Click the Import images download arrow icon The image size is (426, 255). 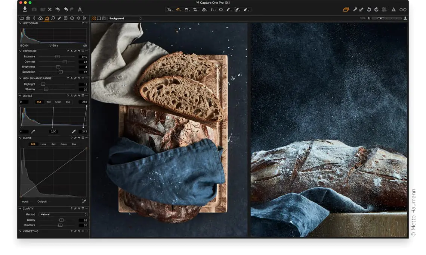[x=25, y=9]
